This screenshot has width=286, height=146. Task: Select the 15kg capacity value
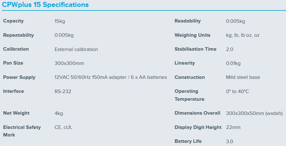[60, 21]
